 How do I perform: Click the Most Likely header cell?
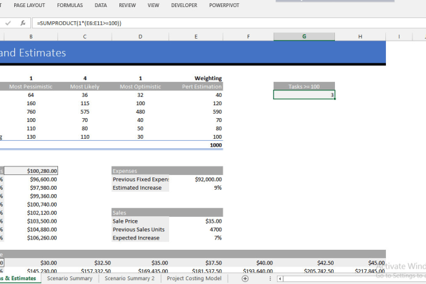[85, 86]
